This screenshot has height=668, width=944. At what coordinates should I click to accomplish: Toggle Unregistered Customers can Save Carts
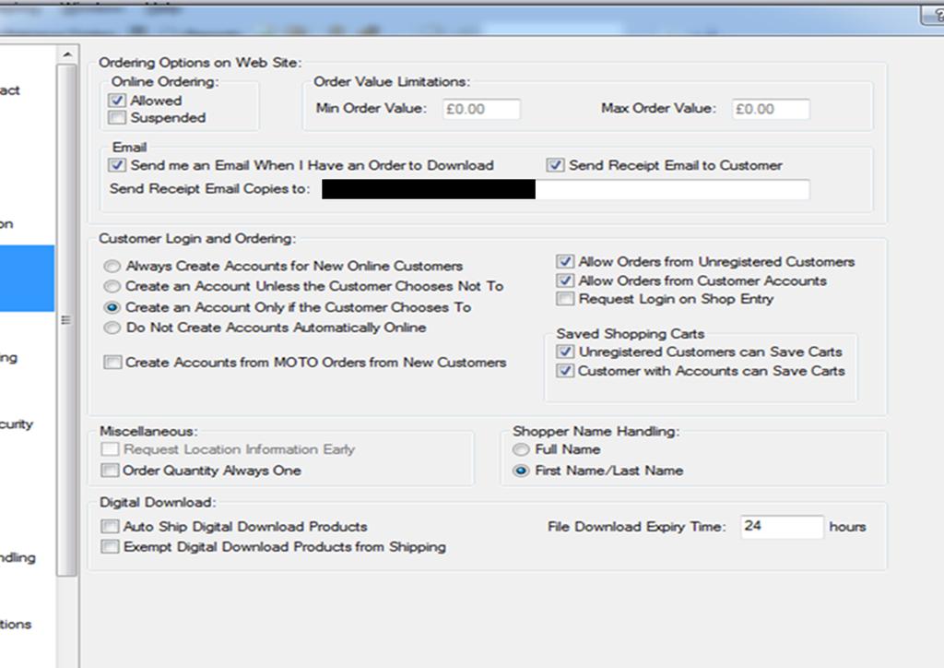tap(565, 352)
